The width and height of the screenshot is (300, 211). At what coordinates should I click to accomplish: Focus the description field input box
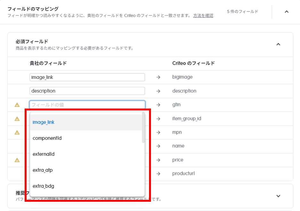pyautogui.click(x=87, y=91)
